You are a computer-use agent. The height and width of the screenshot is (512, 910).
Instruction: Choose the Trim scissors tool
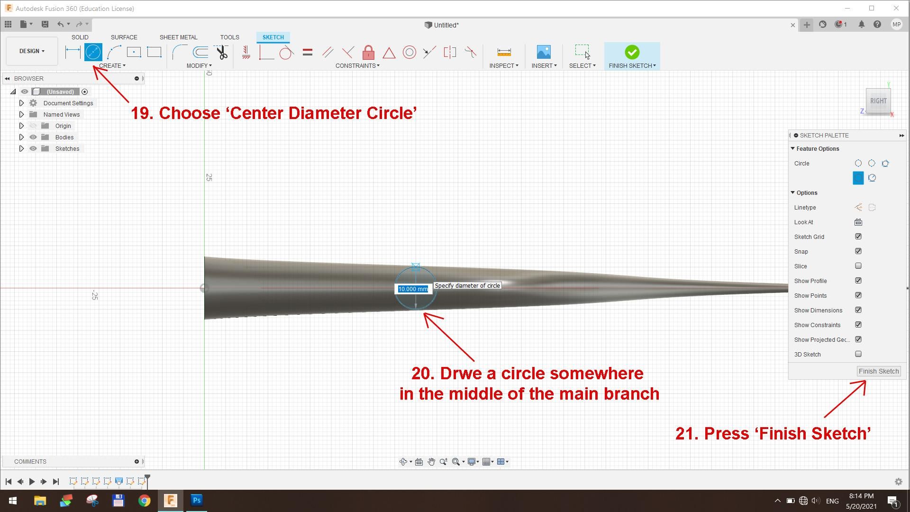[221, 52]
